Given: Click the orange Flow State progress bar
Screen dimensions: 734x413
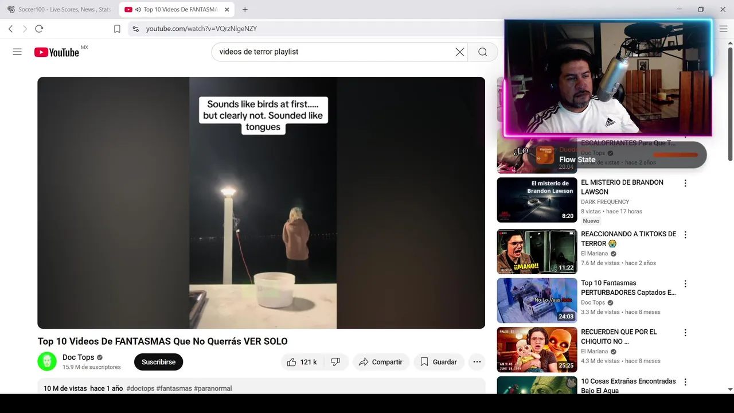Looking at the screenshot, I should (676, 155).
